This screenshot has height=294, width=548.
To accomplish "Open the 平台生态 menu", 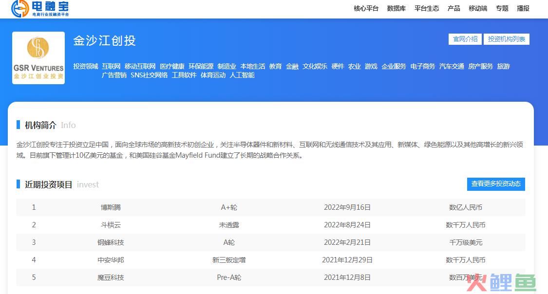I will [427, 8].
